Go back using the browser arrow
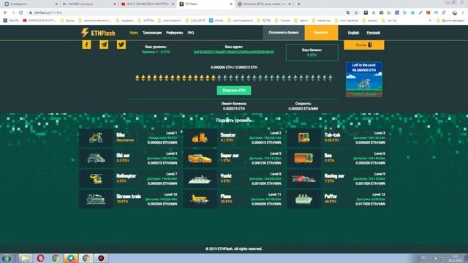This screenshot has width=468, height=263. click(x=5, y=12)
